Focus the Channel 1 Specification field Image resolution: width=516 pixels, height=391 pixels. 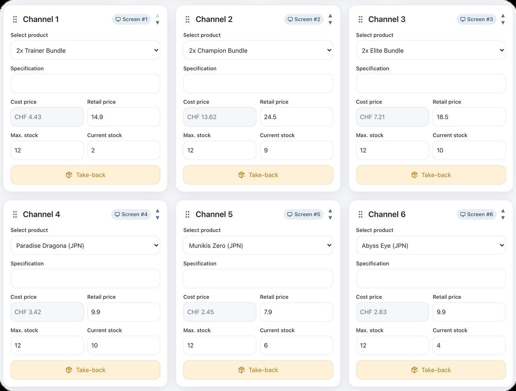(85, 83)
